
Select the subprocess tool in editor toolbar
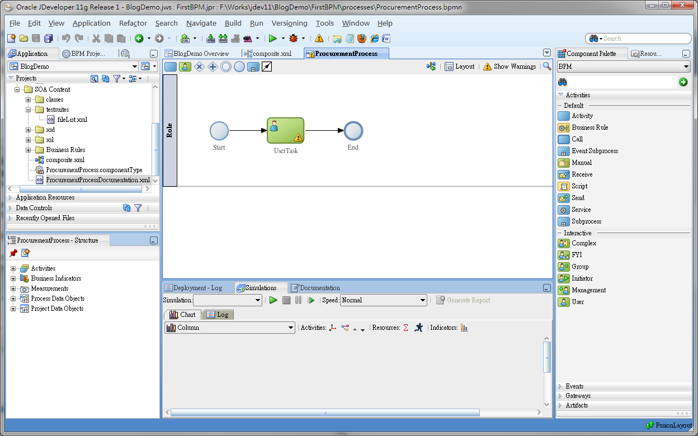253,67
